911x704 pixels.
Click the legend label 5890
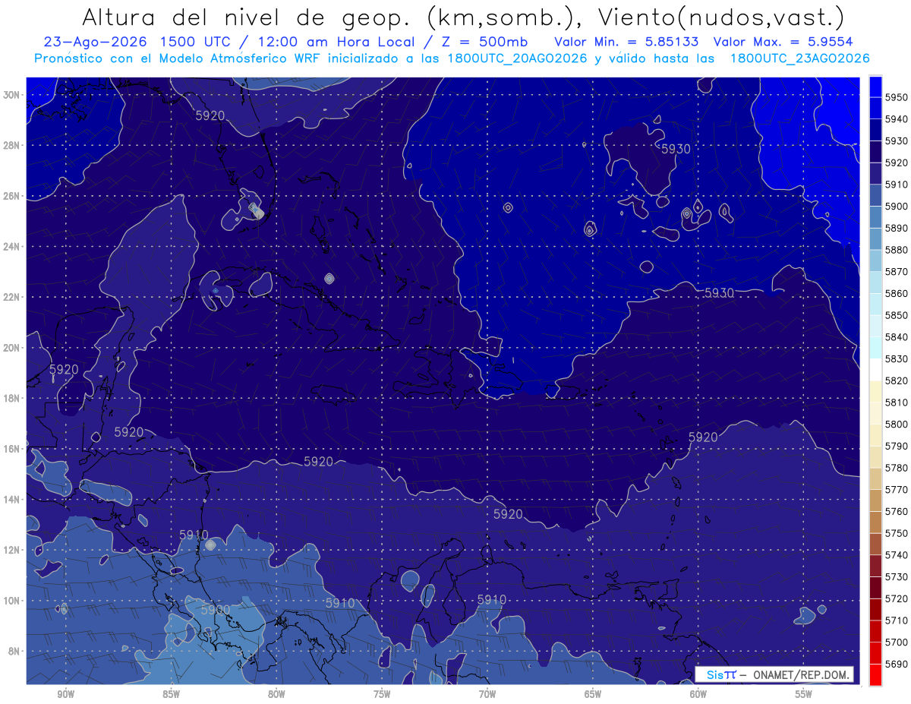pyautogui.click(x=896, y=228)
